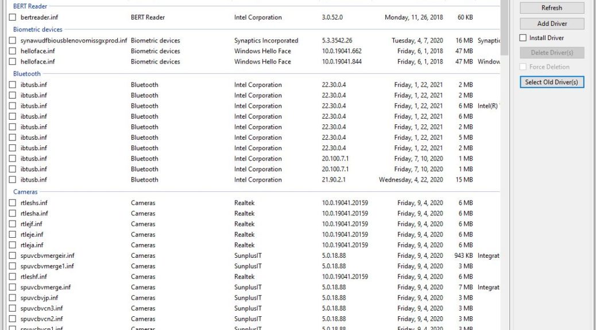Click the date Tuesday, 4, 7, 2020
Viewport: 596px width, 330px height.
coord(417,40)
